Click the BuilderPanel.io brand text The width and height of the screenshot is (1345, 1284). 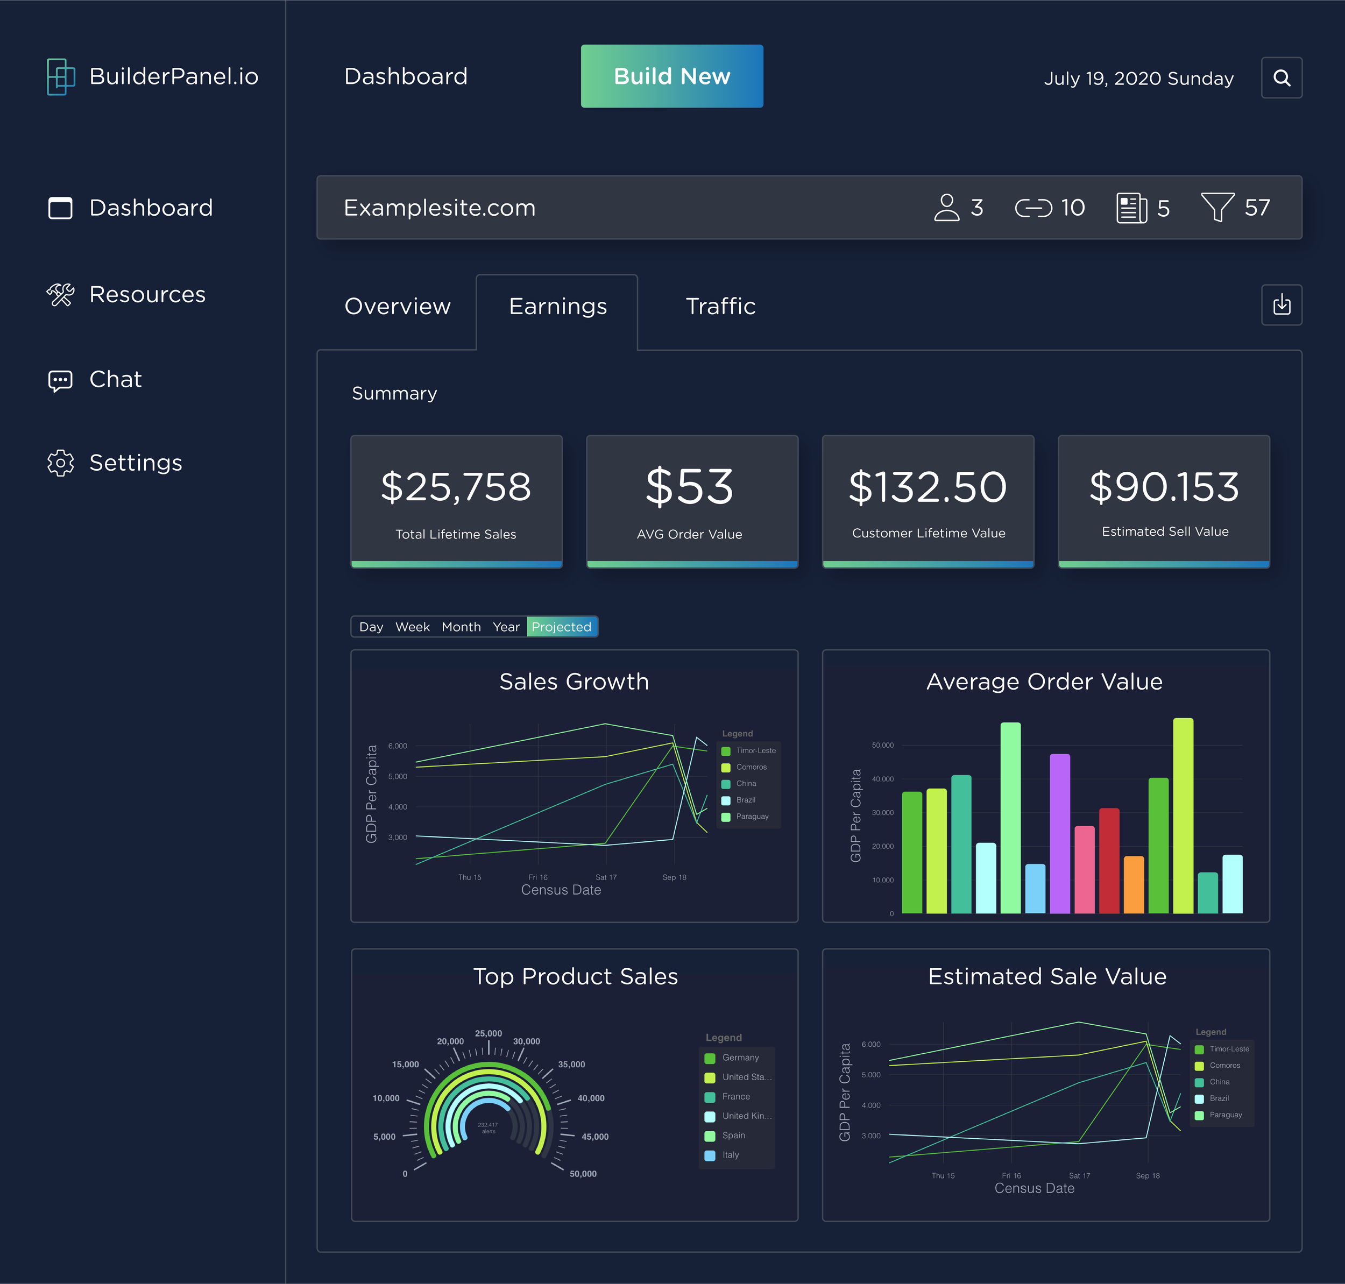(174, 77)
